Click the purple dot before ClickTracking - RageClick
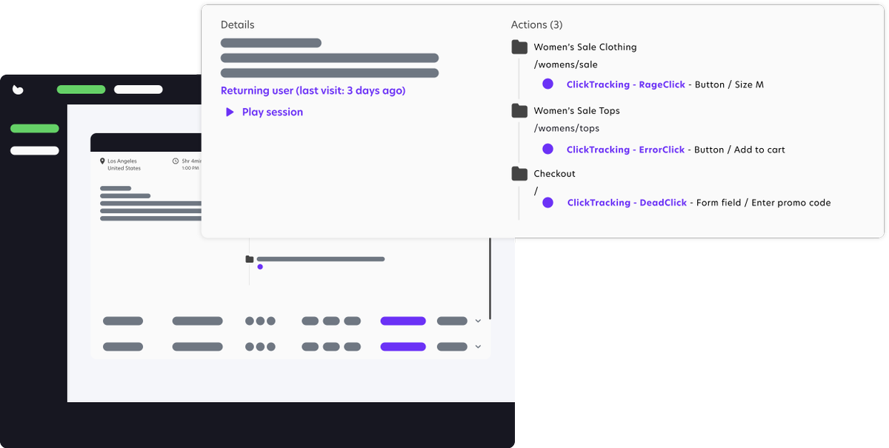 (x=547, y=84)
